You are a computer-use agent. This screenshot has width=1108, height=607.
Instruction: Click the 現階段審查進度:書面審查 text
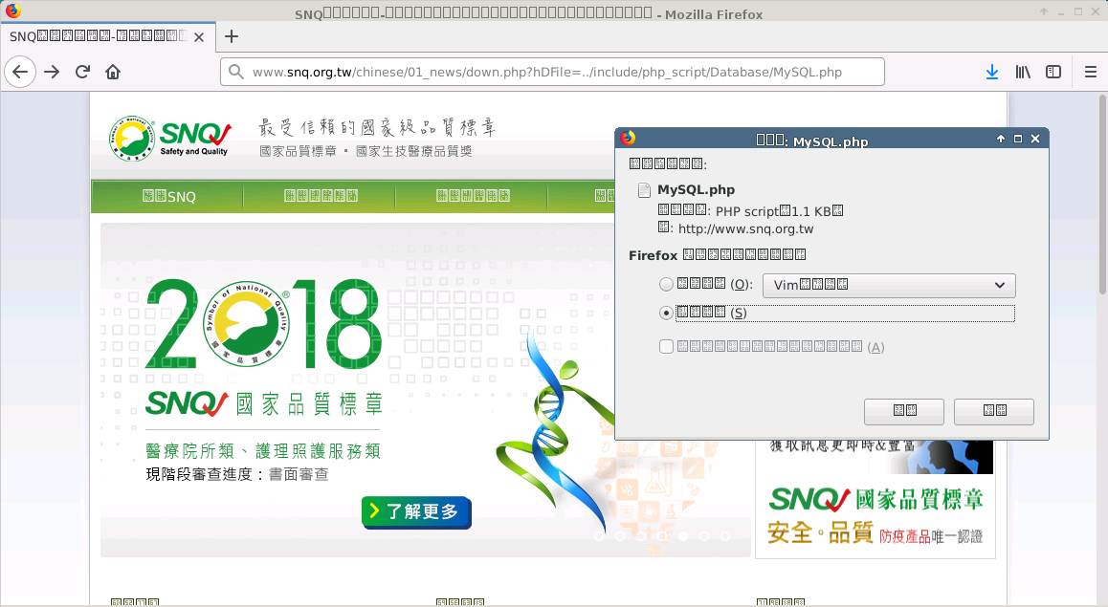(x=237, y=474)
